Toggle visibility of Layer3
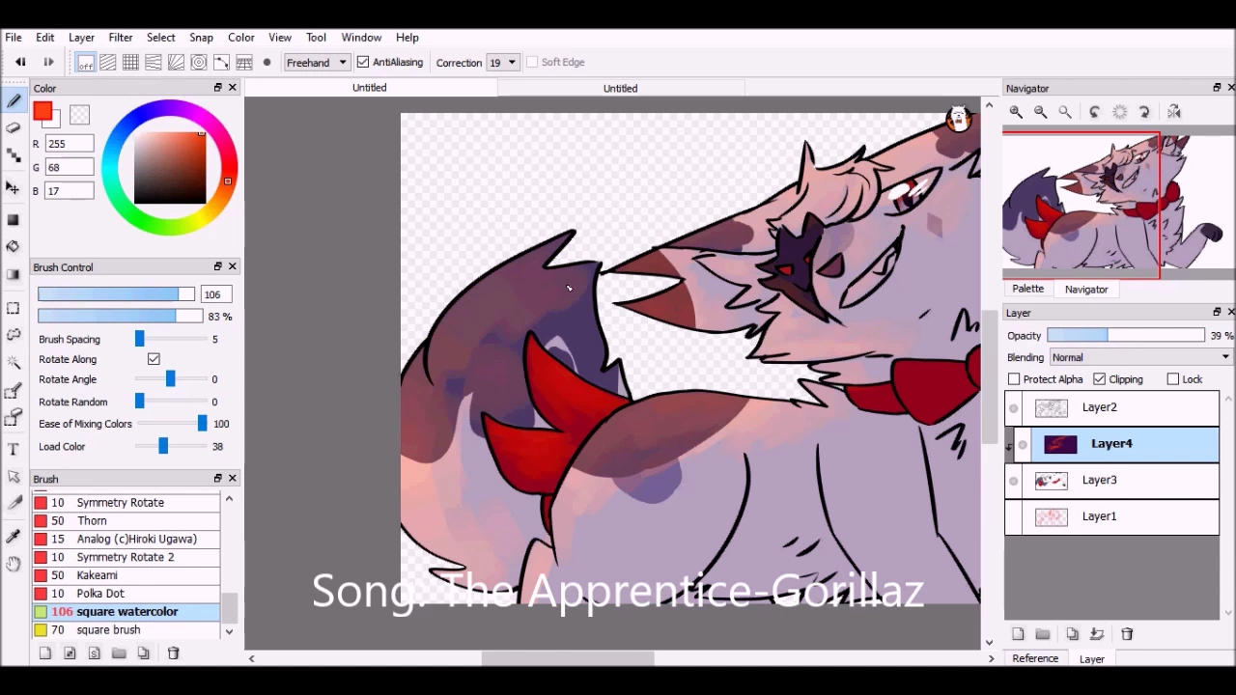Screen dimensions: 1236x695 click(x=1013, y=481)
